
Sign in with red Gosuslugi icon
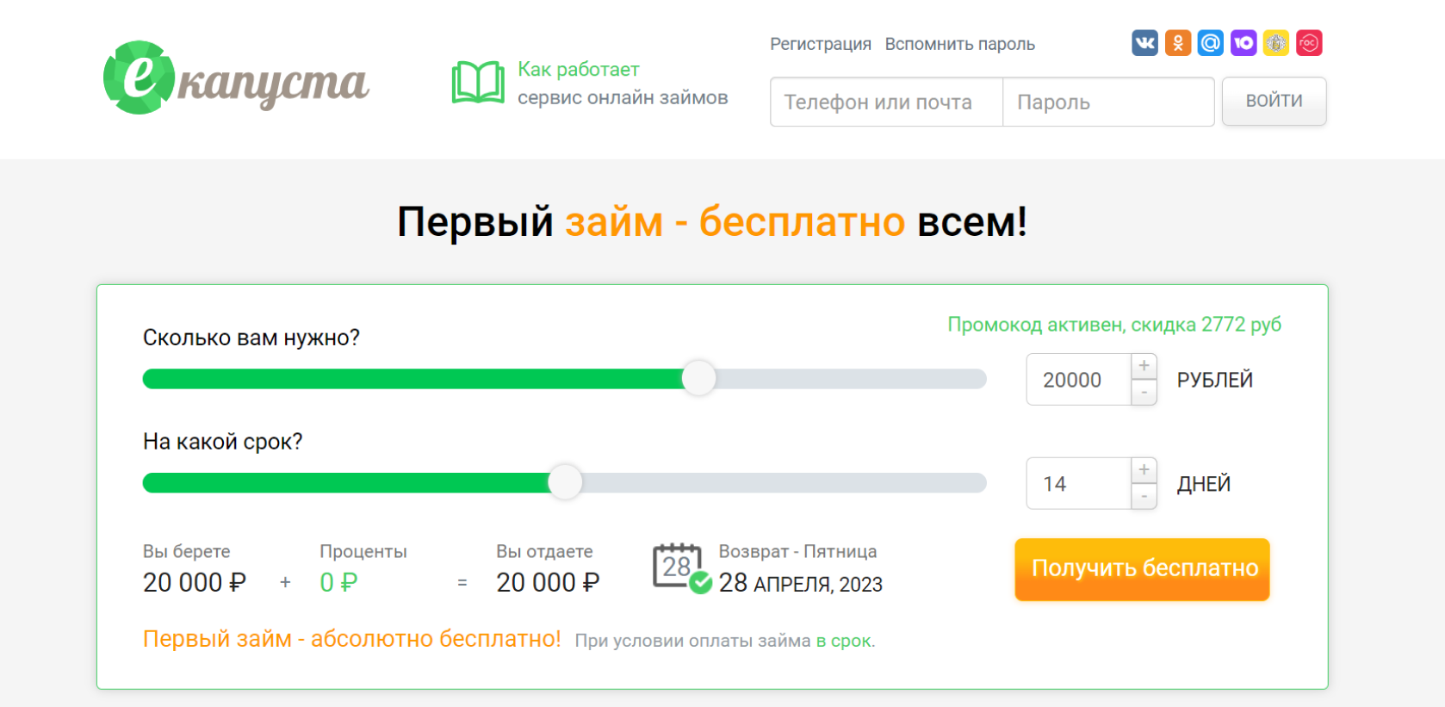click(1309, 42)
